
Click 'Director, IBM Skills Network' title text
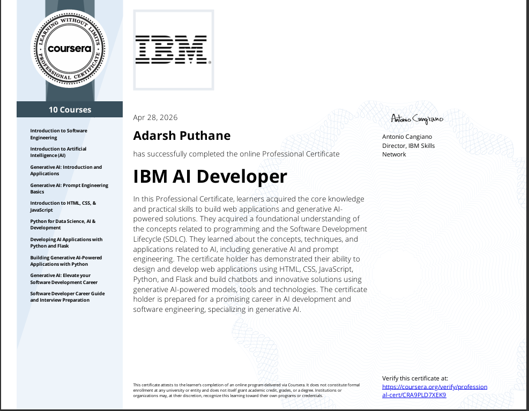(408, 150)
